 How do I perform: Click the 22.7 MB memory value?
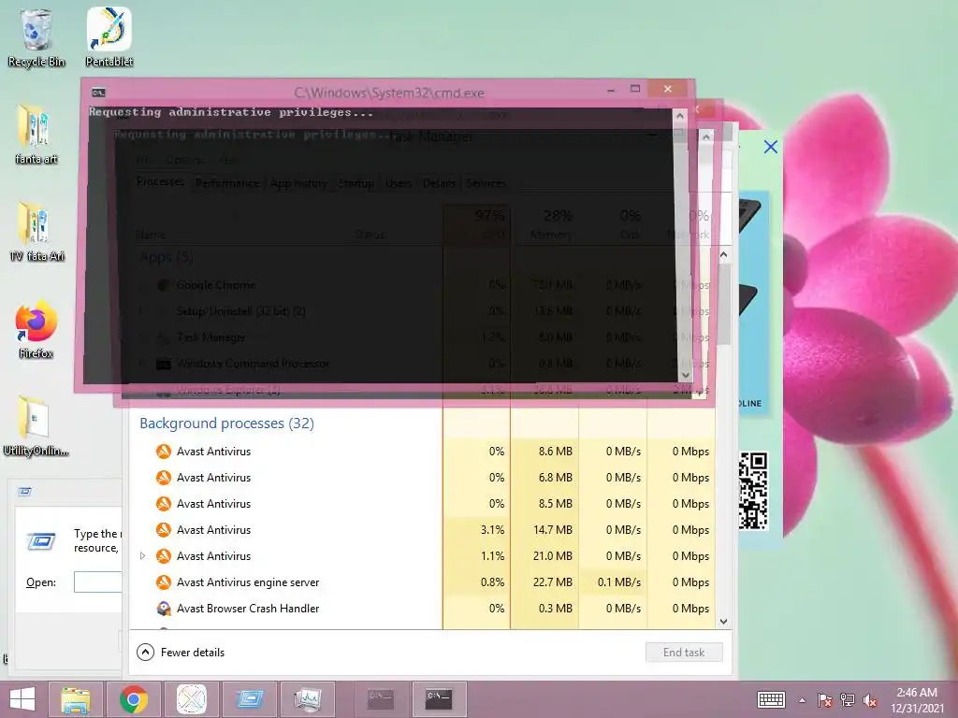552,582
